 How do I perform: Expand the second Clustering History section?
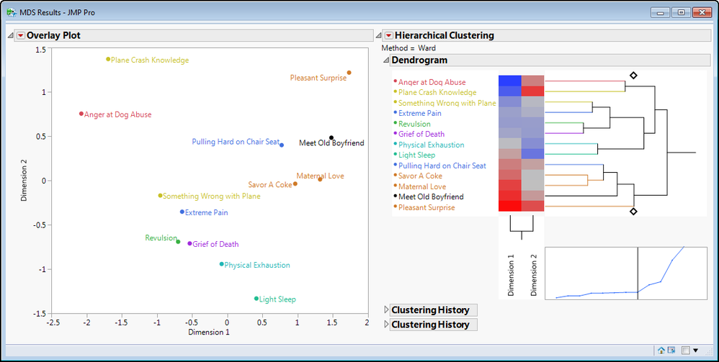click(x=386, y=325)
